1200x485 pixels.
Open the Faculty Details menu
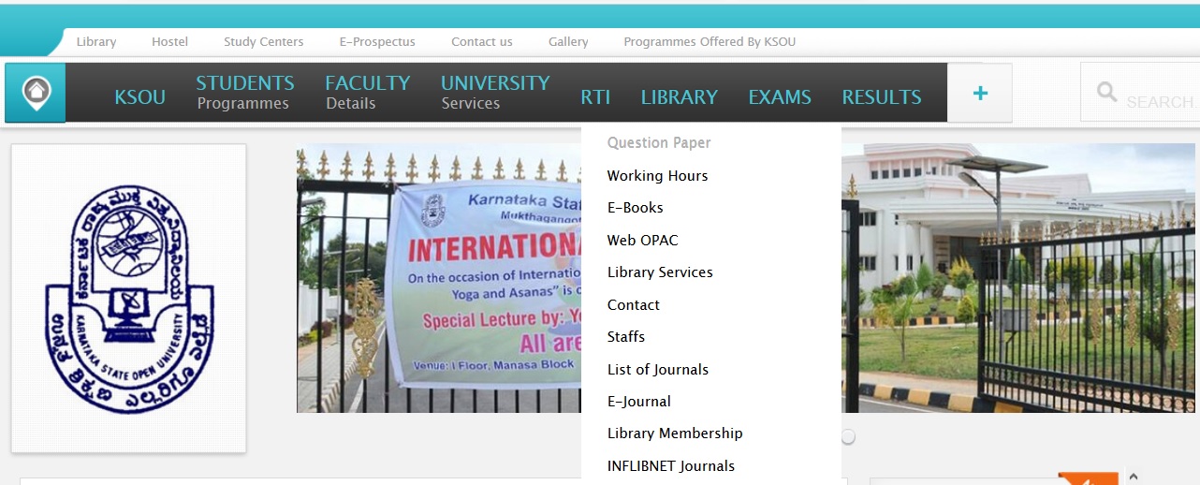[x=367, y=93]
